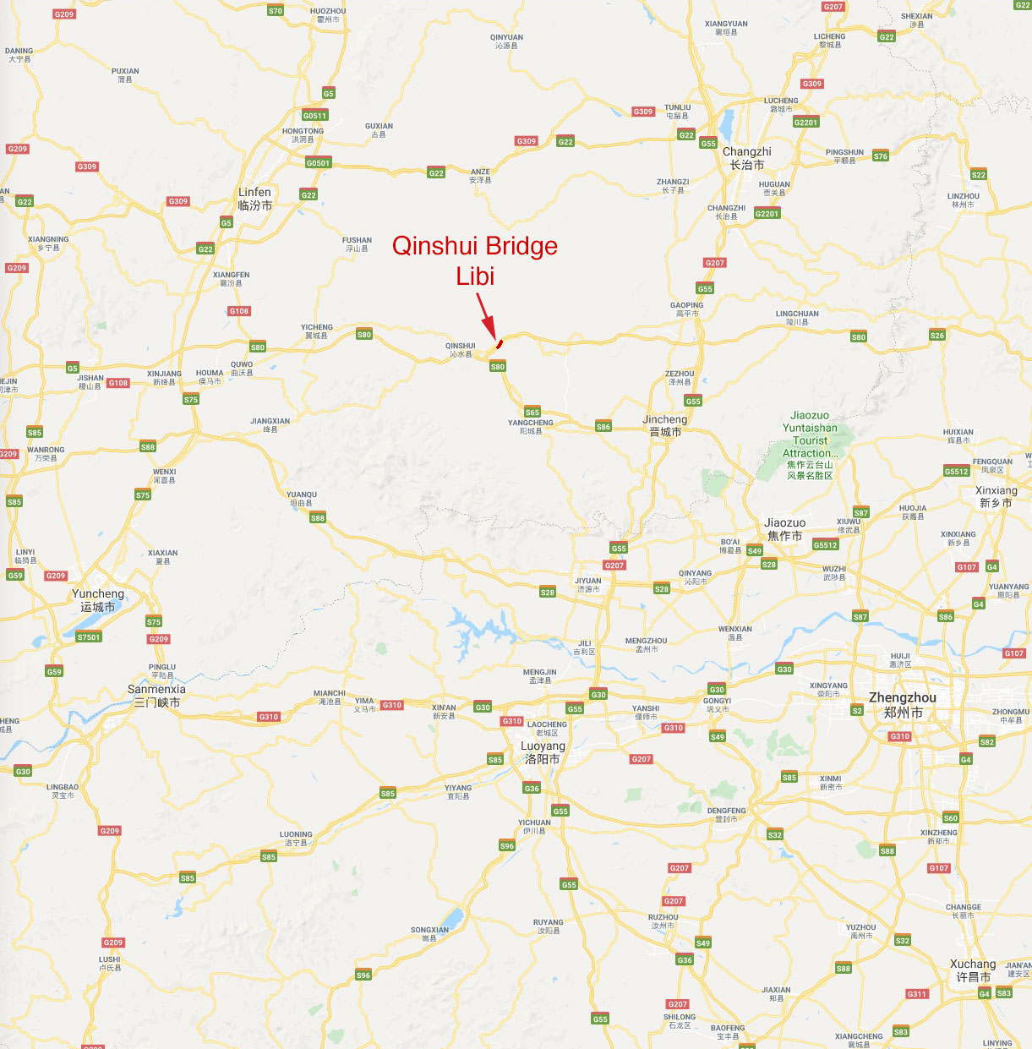The image size is (1032, 1049).
Task: Select the Sanmenxia city label
Action: 156,696
